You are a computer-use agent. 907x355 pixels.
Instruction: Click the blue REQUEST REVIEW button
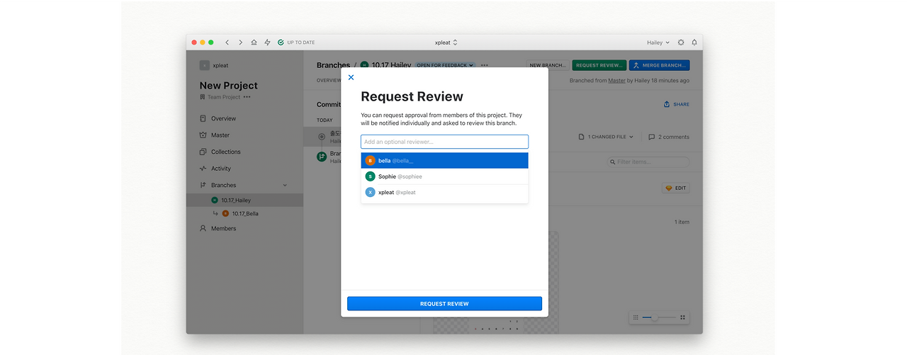(444, 303)
